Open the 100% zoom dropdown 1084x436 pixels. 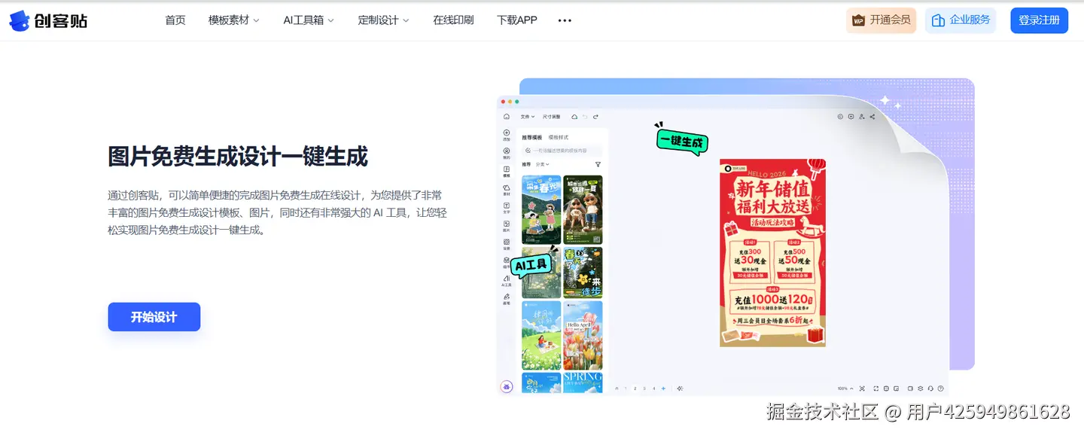click(845, 389)
